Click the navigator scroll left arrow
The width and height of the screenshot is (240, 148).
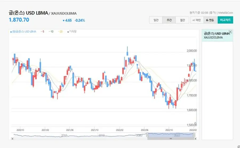[x=13, y=138]
